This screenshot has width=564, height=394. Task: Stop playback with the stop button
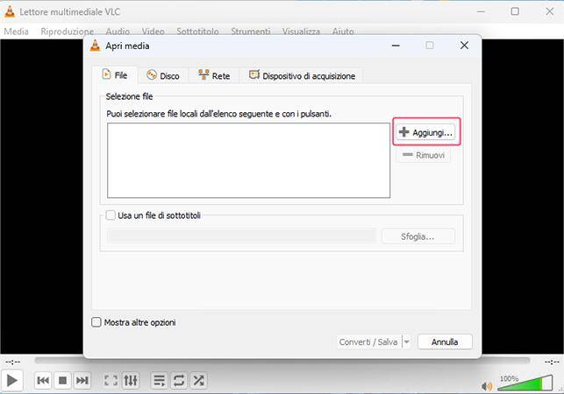(x=62, y=380)
